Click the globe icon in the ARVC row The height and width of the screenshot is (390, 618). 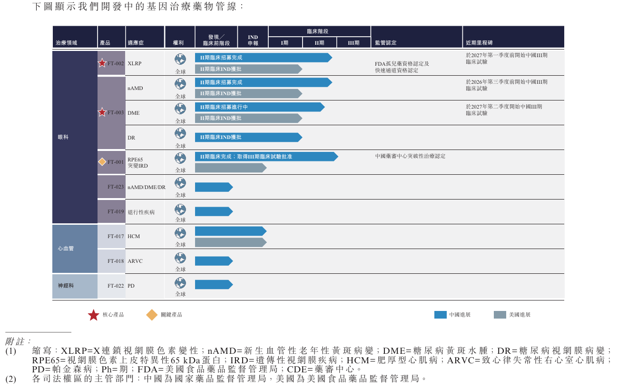[x=180, y=258]
